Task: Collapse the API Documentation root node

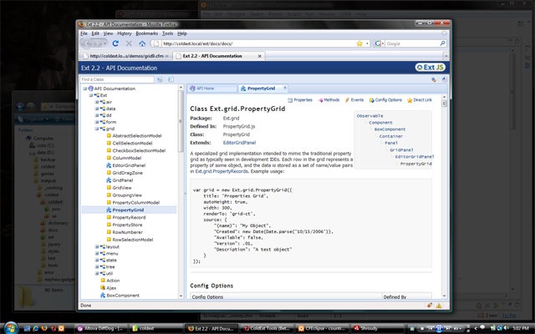Action: click(84, 89)
